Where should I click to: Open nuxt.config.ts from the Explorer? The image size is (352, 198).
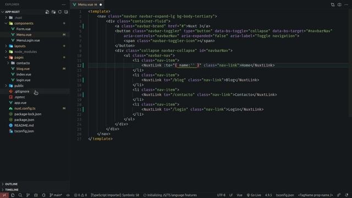pos(35,108)
